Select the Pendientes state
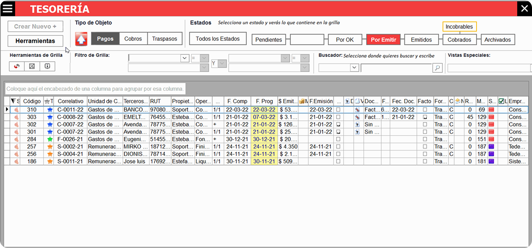Image resolution: width=532 pixels, height=248 pixels. coord(269,40)
